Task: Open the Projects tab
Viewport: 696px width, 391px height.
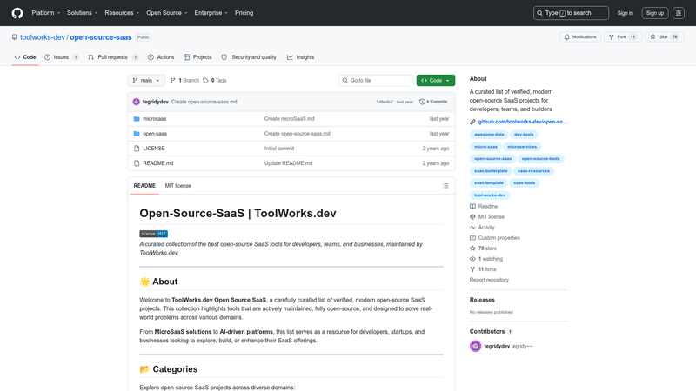Action: (197, 57)
